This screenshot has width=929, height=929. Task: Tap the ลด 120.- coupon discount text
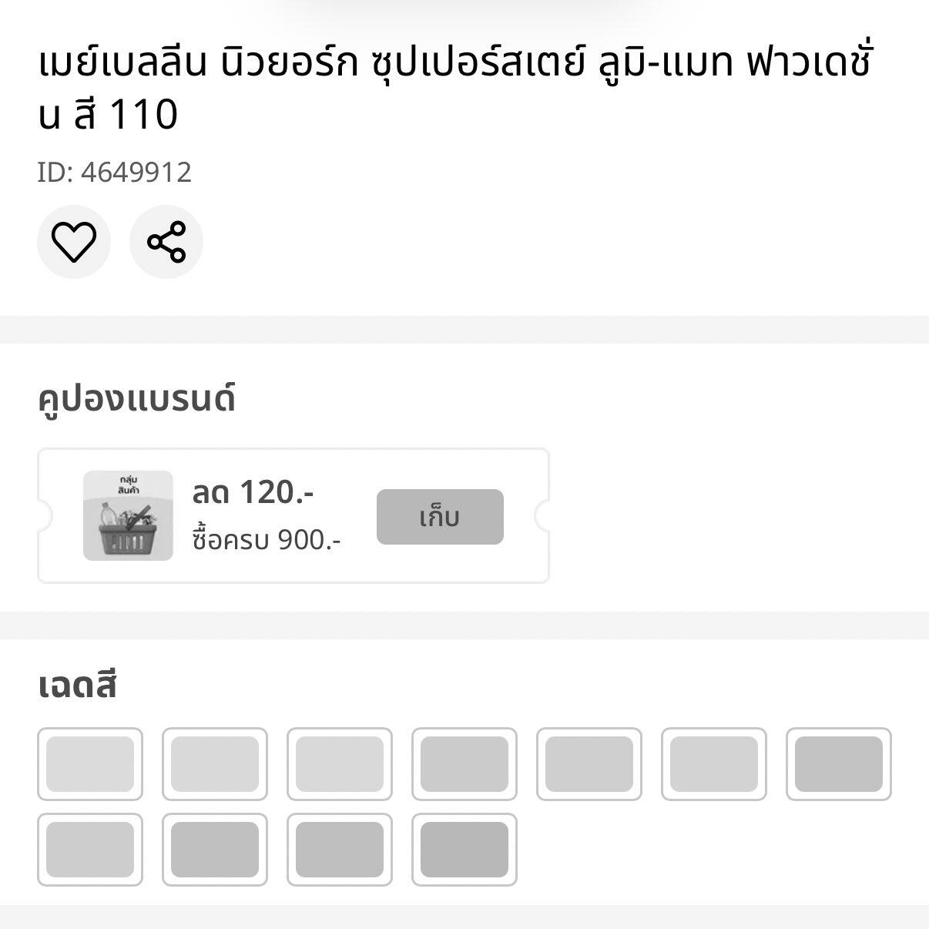tap(253, 492)
